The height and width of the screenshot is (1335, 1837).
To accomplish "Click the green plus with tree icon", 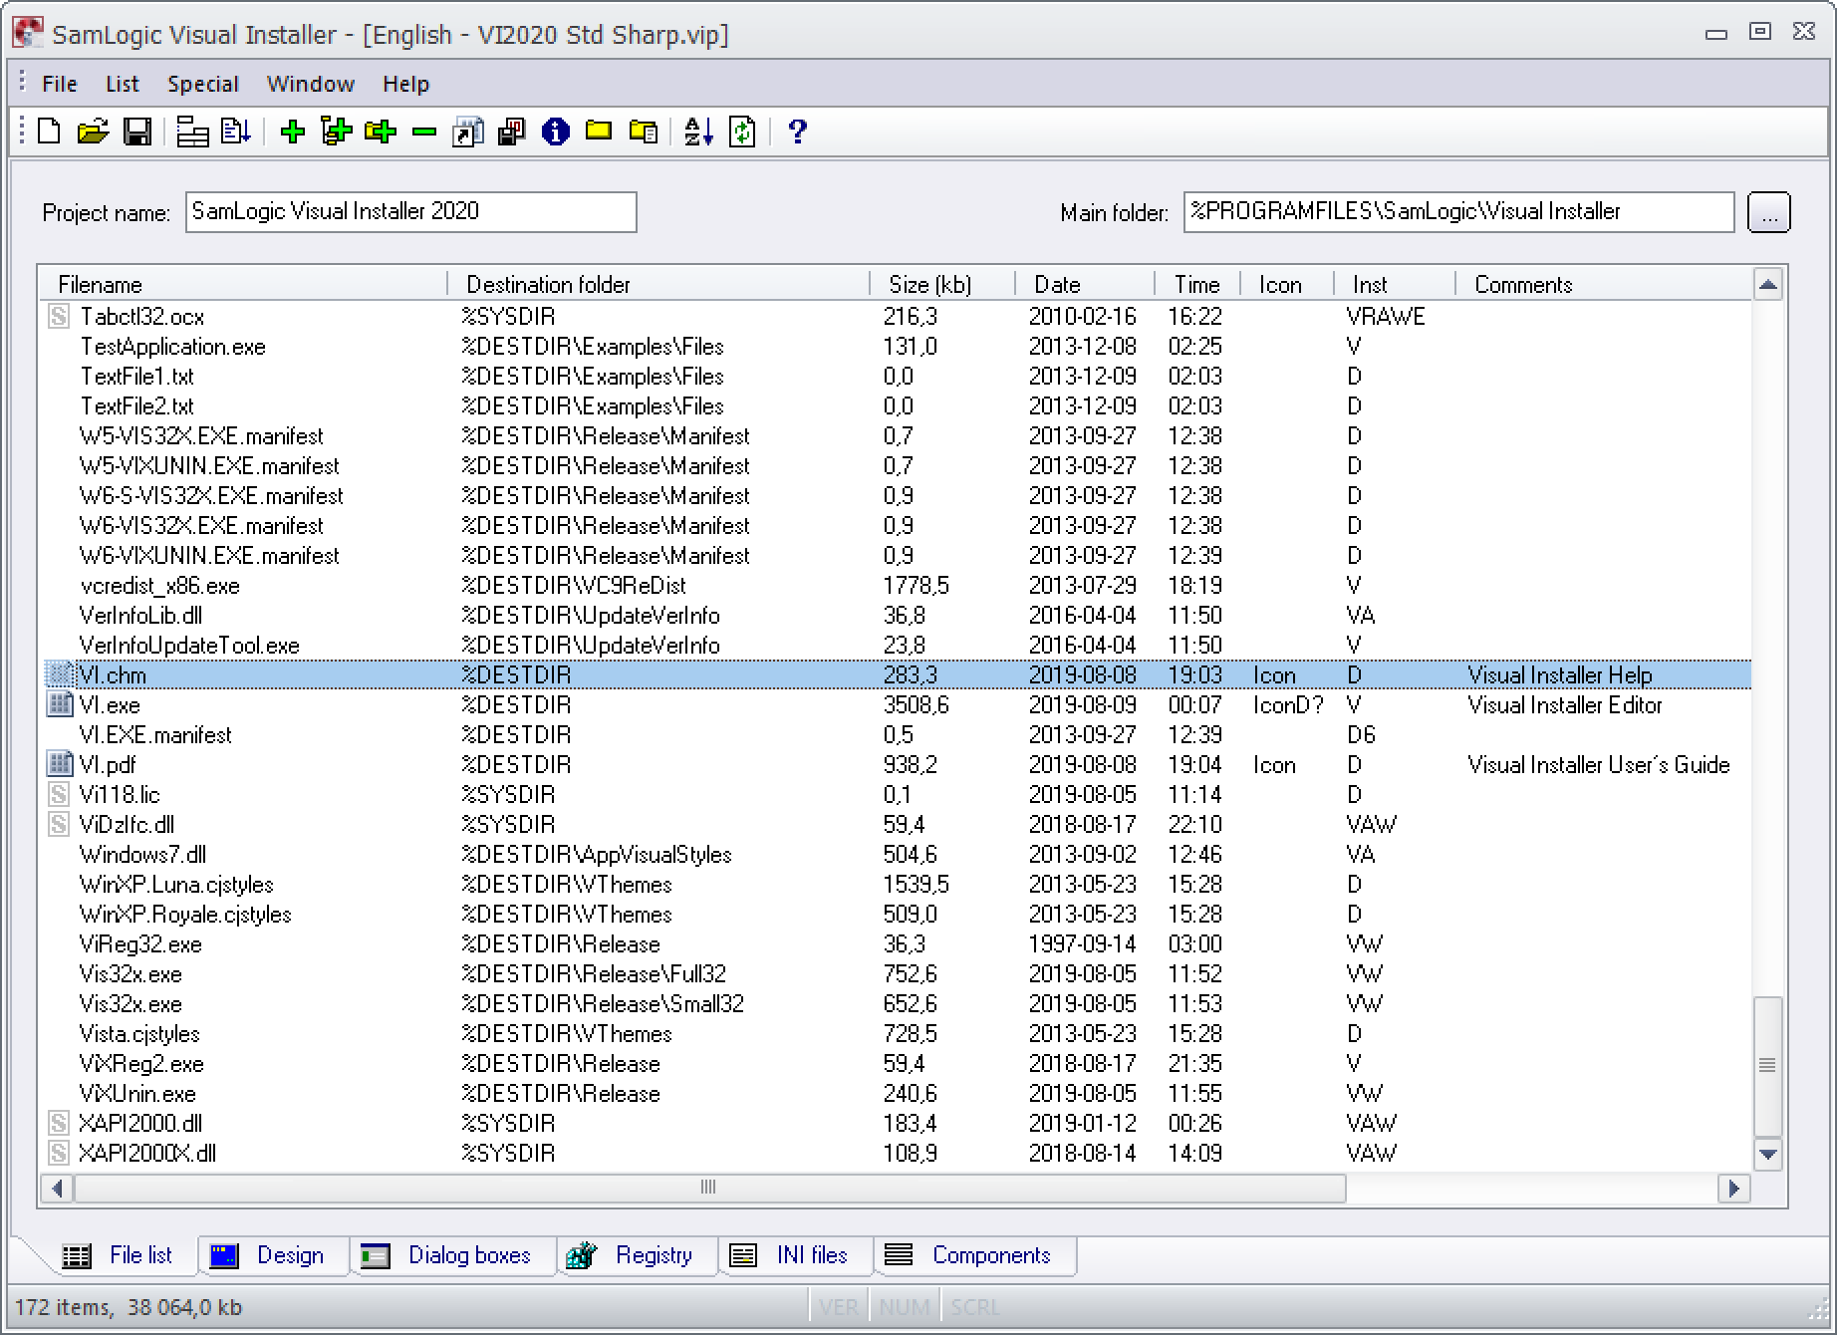I will [x=336, y=132].
